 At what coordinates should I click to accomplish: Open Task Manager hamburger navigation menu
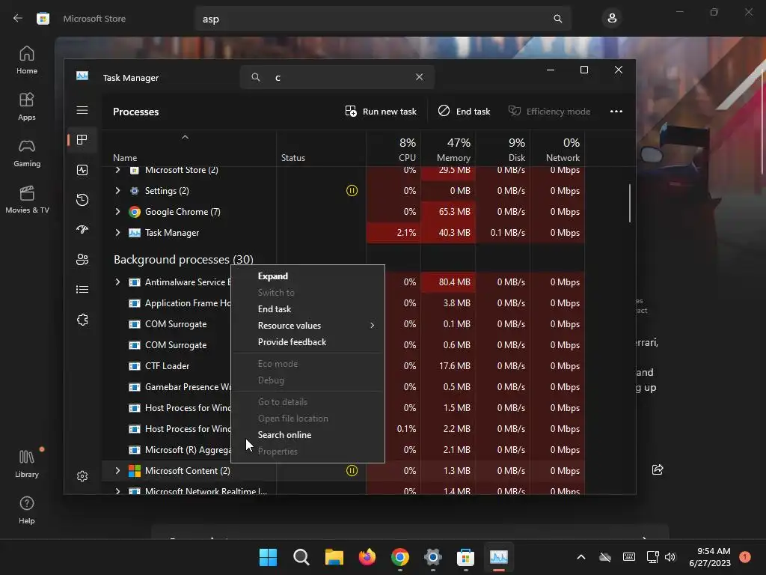coord(82,110)
